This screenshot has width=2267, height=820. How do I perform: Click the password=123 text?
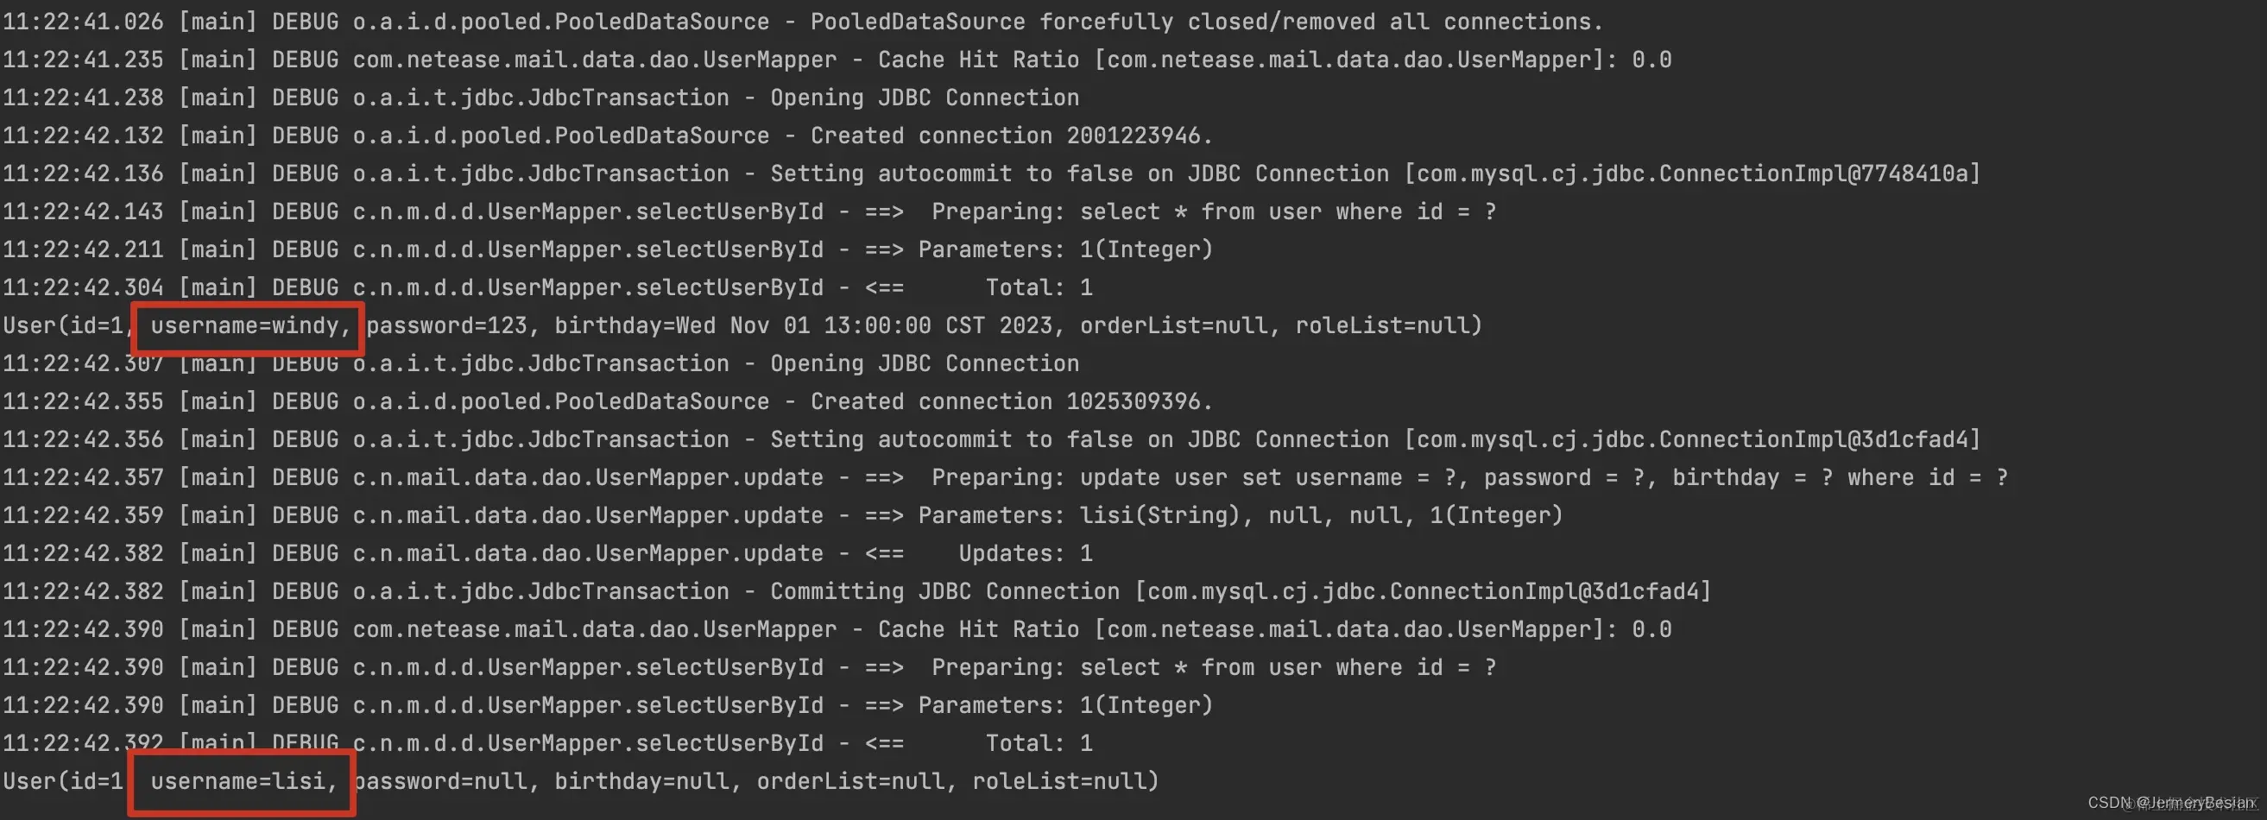click(x=447, y=326)
